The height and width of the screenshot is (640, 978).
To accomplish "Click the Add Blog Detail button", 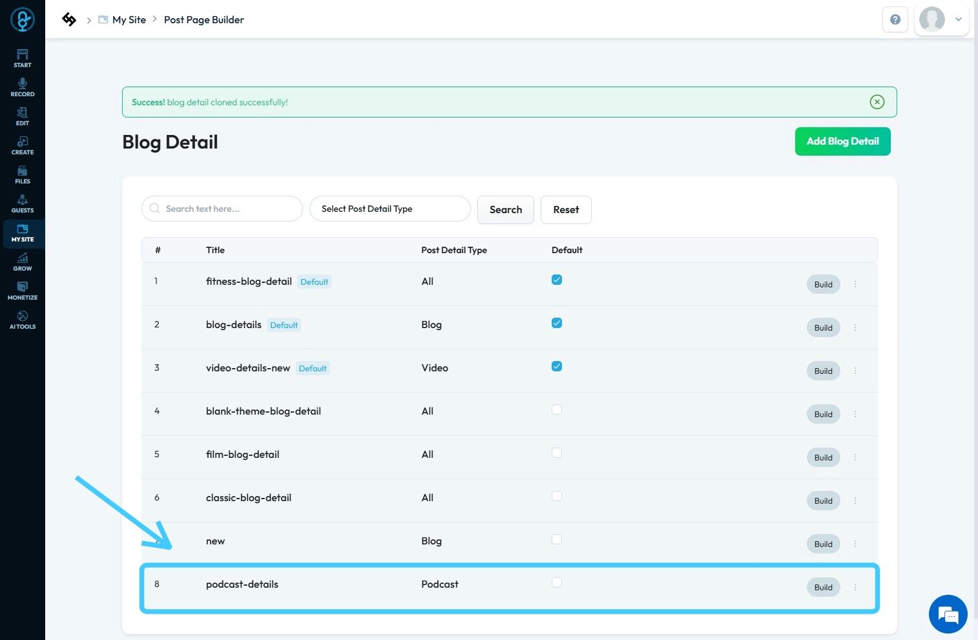I will click(x=842, y=141).
